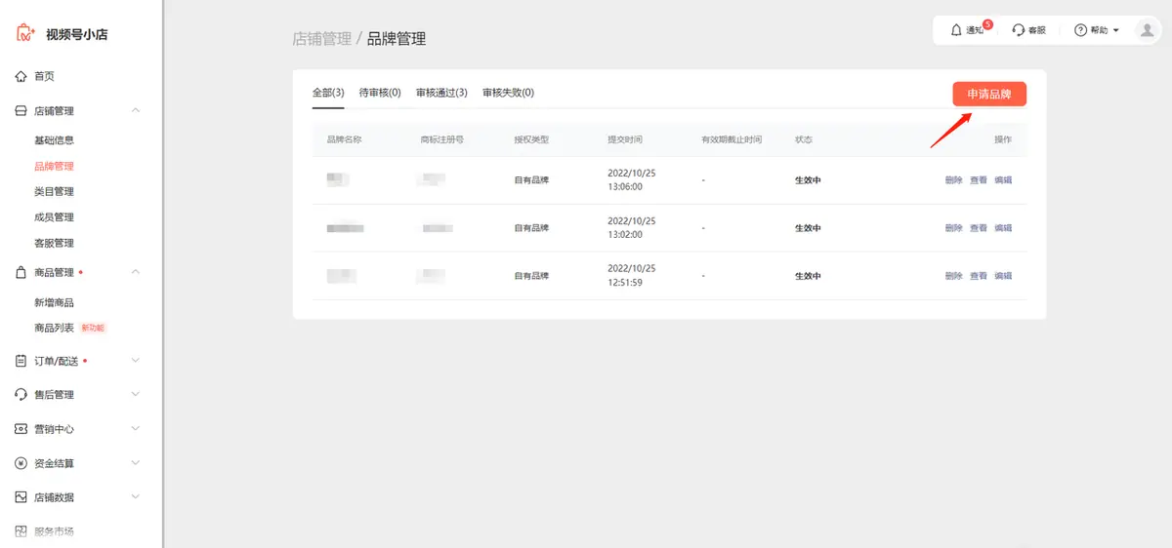Switch to the 审核通过(3) tab
This screenshot has height=548, width=1172.
(441, 93)
